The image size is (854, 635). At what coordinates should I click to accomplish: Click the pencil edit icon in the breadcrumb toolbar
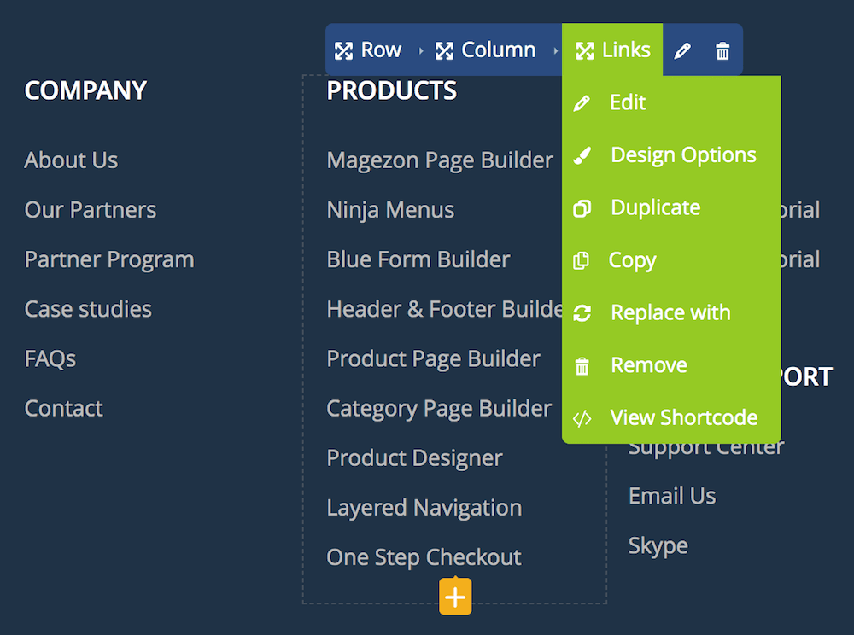(681, 51)
